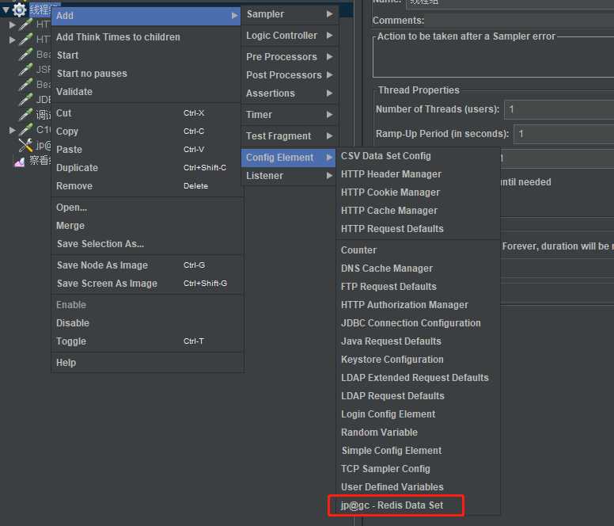Viewport: 614px width, 526px height.
Task: Click the sampler pipette icon beside JSR
Action: [x=26, y=70]
